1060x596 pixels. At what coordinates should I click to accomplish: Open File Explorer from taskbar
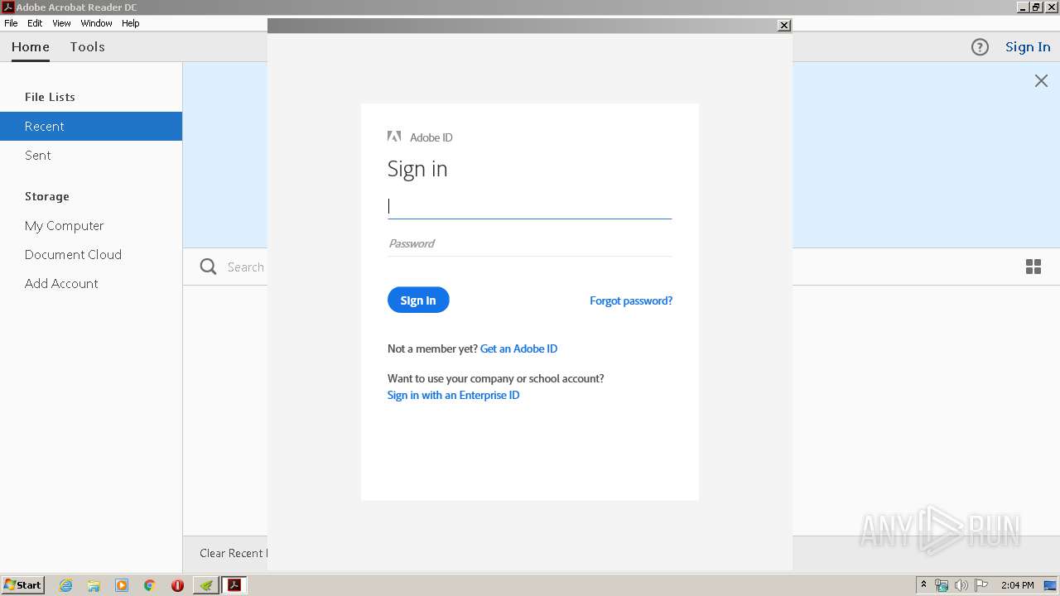[x=94, y=585]
